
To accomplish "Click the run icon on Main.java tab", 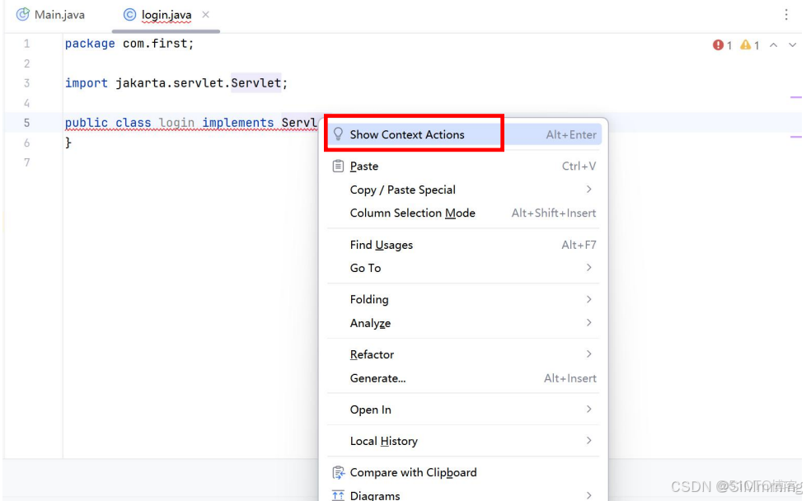I will (24, 13).
